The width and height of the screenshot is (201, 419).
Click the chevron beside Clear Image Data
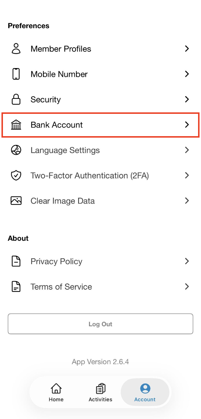point(187,201)
